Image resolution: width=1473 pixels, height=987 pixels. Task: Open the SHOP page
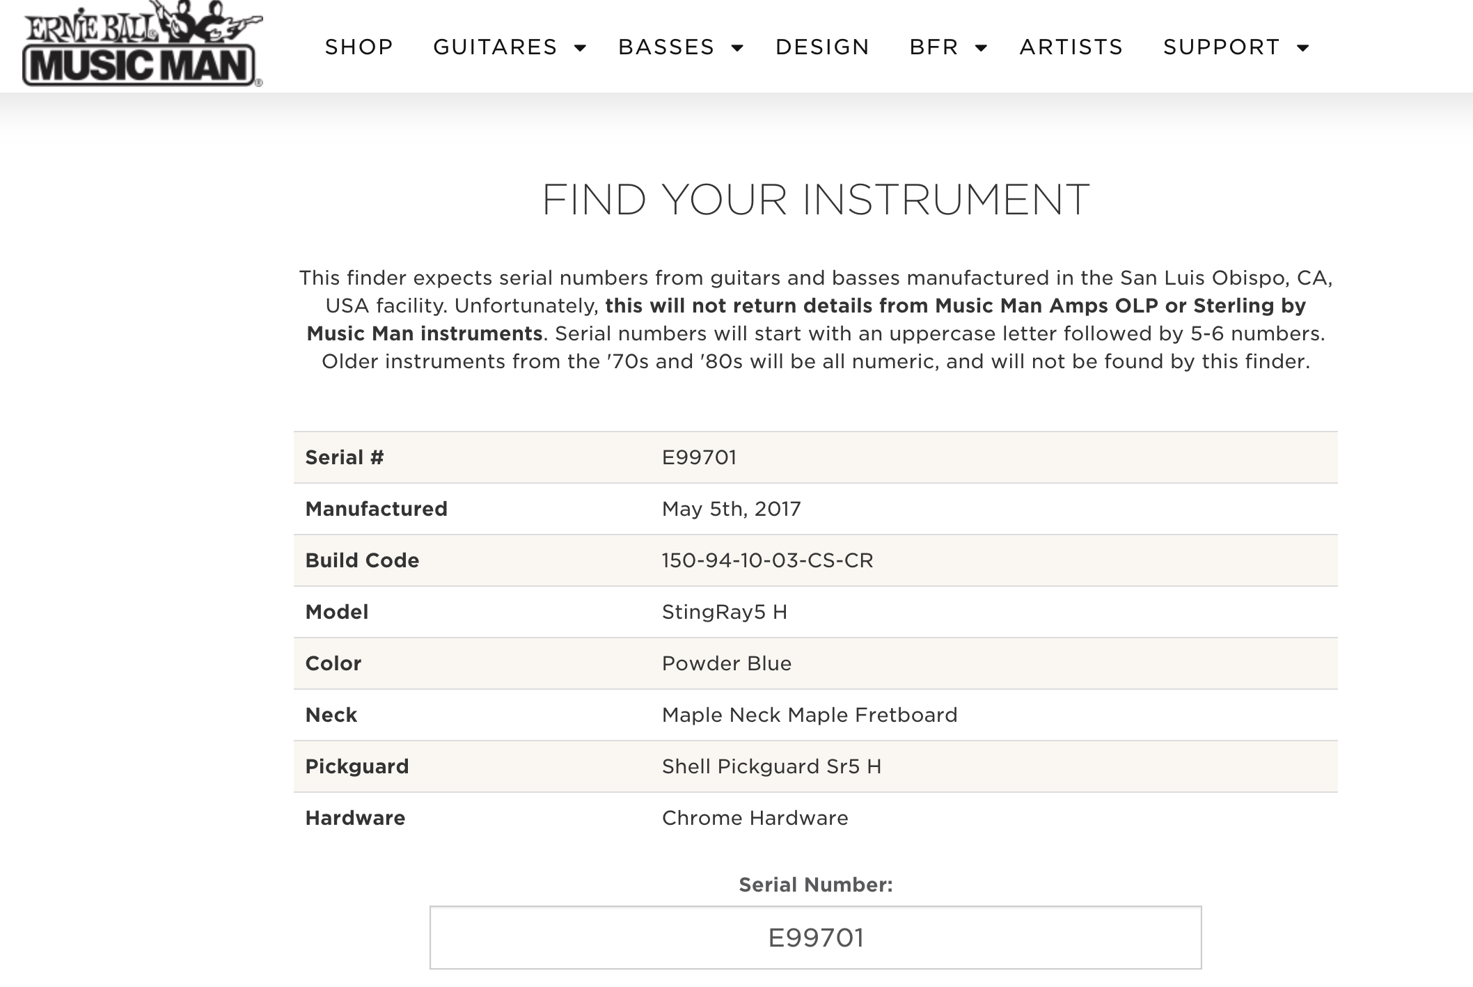(359, 47)
